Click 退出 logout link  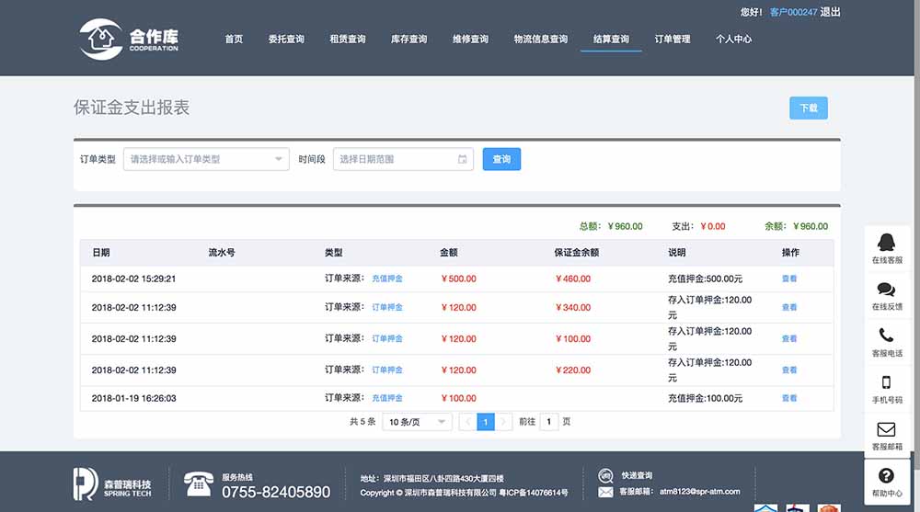[830, 12]
